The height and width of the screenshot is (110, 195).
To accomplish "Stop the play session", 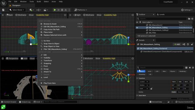I will point(62,10).
